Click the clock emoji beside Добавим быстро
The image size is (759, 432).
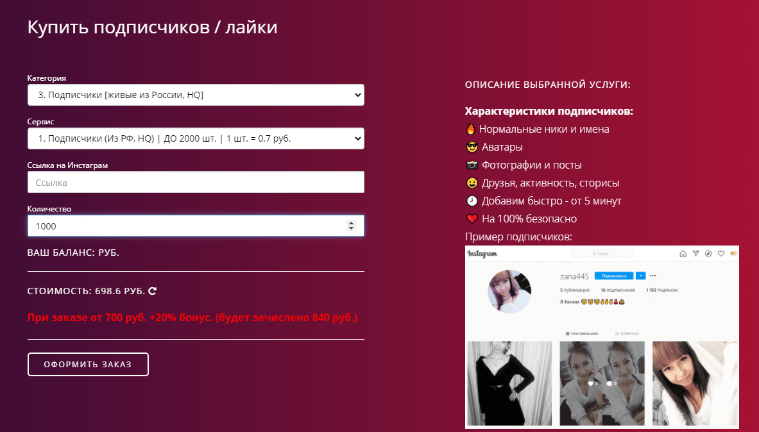[x=472, y=201]
